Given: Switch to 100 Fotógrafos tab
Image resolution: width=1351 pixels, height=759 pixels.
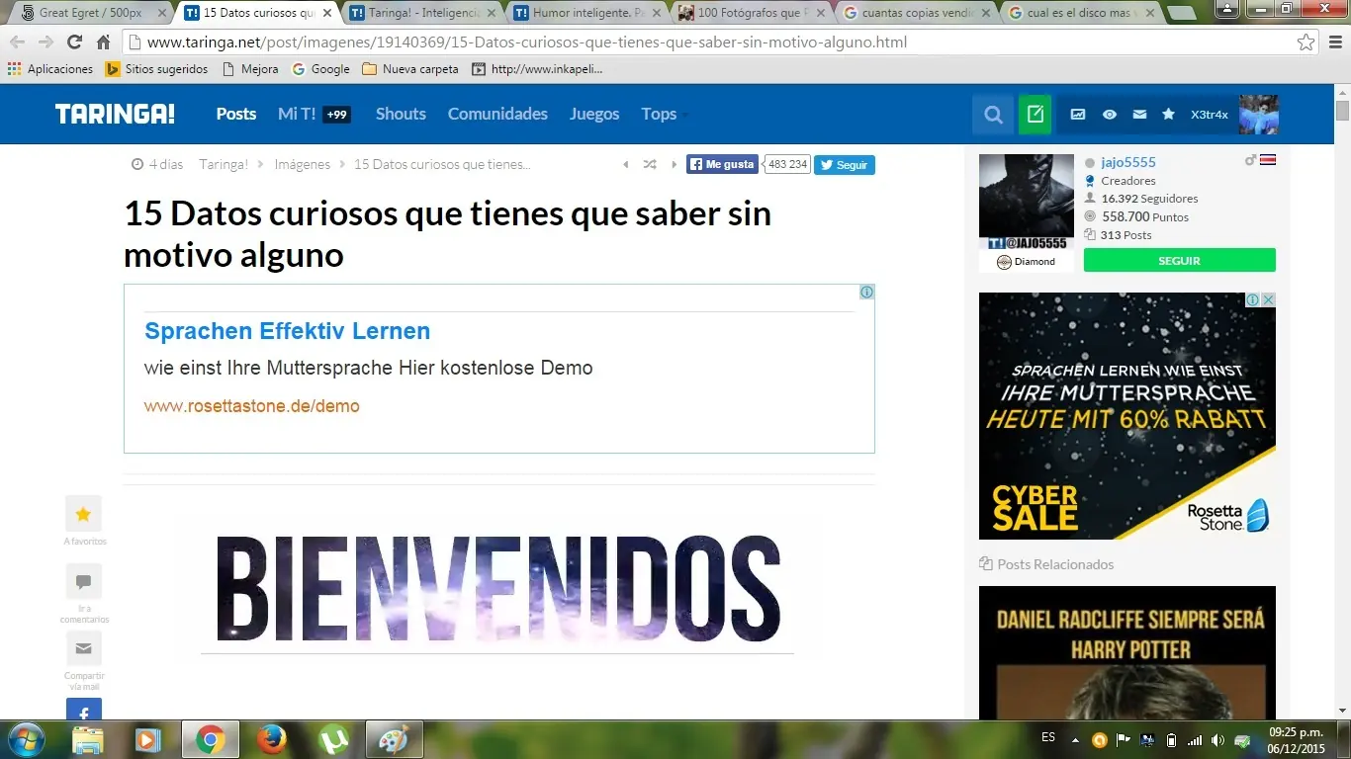Looking at the screenshot, I should coord(753,14).
